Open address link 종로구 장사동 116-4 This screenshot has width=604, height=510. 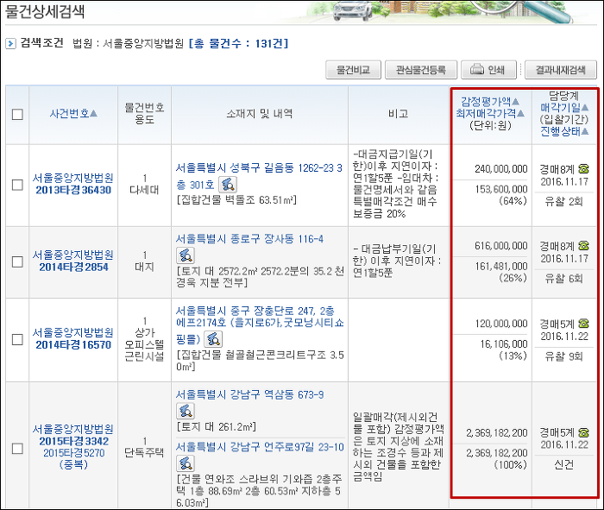249,239
